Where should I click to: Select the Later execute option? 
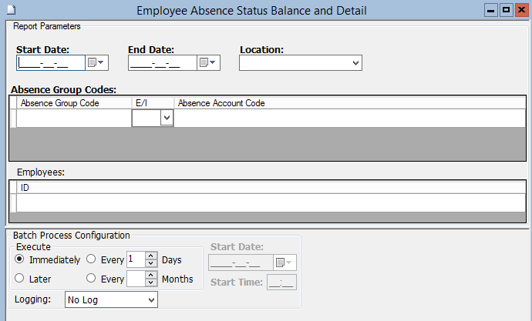(20, 279)
